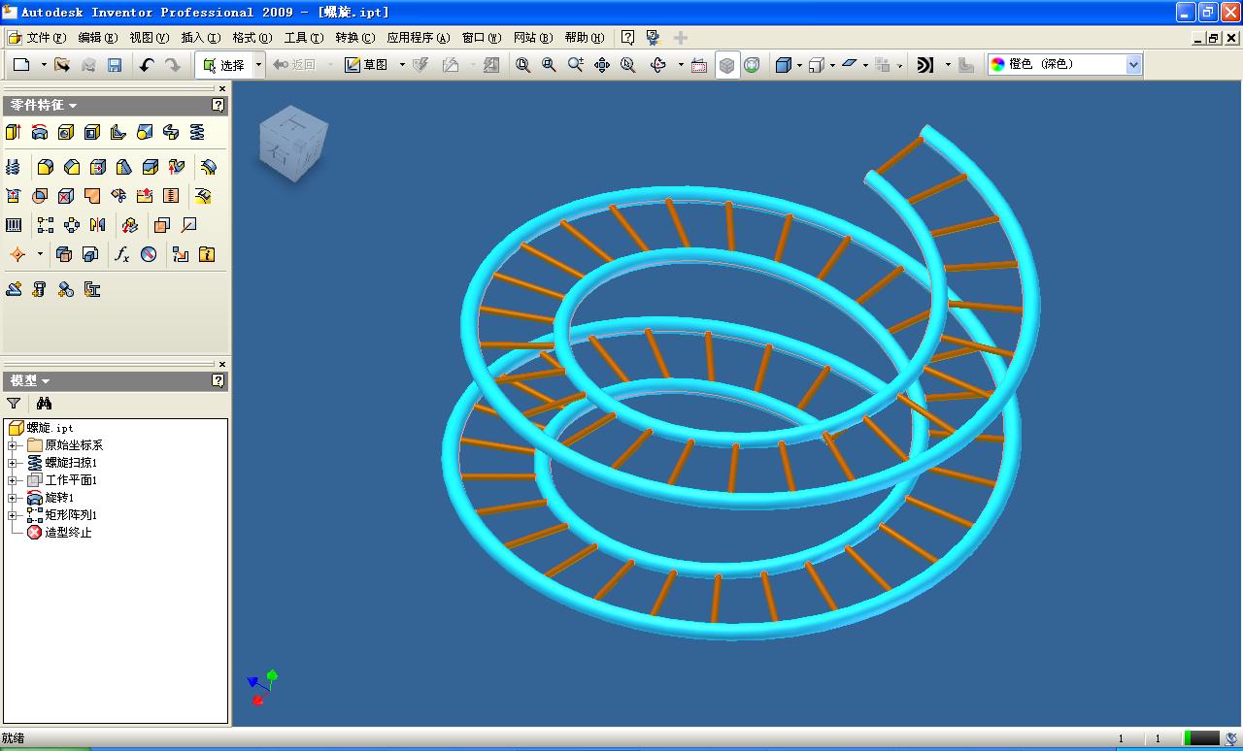Click the ViewCube in the viewport
This screenshot has width=1243, height=751.
point(293,145)
